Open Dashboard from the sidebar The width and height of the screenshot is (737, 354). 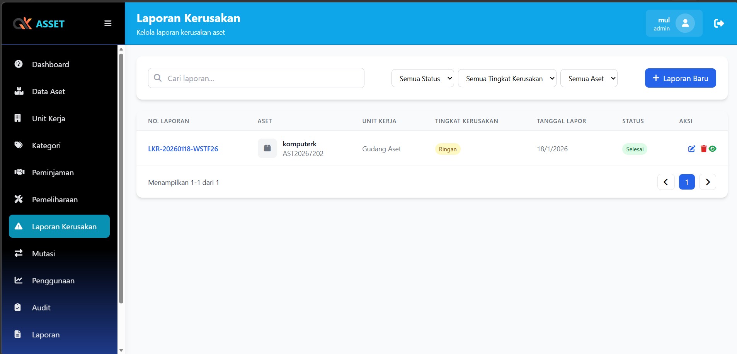coord(50,64)
